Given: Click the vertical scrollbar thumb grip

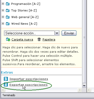Looking at the screenshot, I should click(x=84, y=37).
